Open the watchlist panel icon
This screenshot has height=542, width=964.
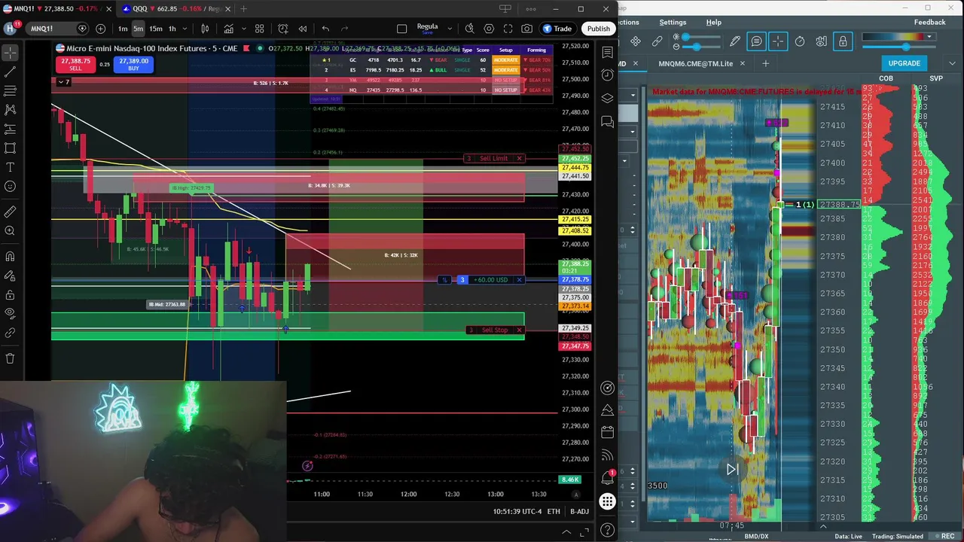coord(607,52)
